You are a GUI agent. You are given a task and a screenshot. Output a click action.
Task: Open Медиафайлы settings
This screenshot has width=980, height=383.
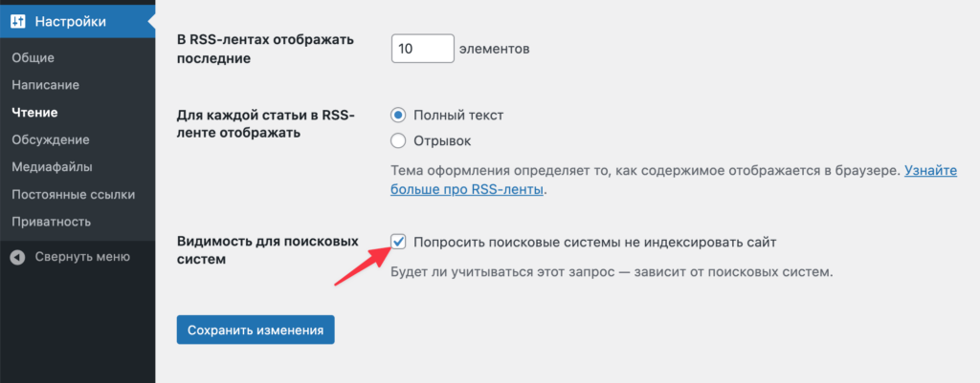coord(53,167)
